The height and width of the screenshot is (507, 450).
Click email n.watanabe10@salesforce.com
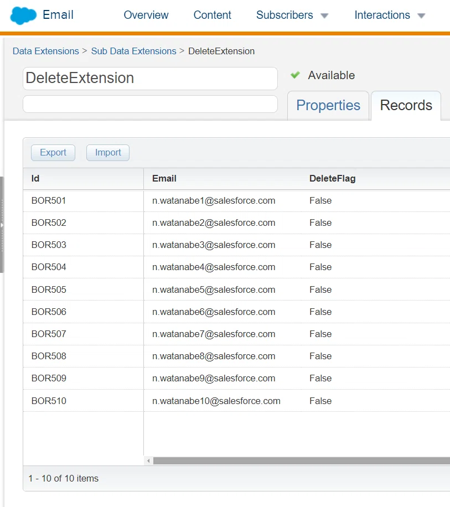[216, 401]
